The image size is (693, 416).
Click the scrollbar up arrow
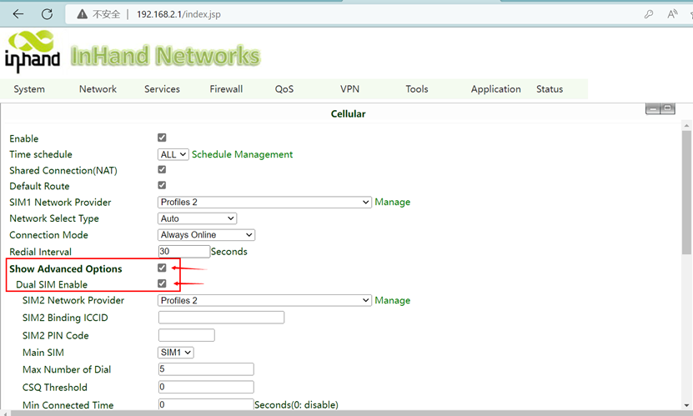[x=686, y=126]
